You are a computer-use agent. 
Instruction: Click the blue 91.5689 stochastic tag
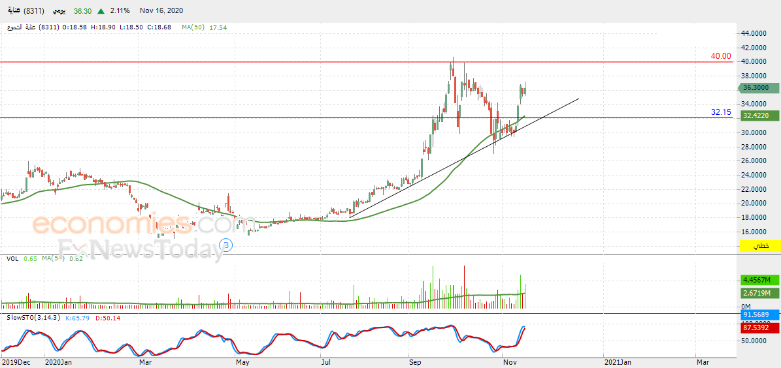point(759,314)
